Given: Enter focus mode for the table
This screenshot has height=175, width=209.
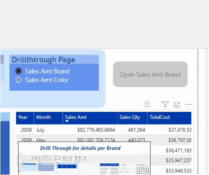Looking at the screenshot, I should point(177,105).
